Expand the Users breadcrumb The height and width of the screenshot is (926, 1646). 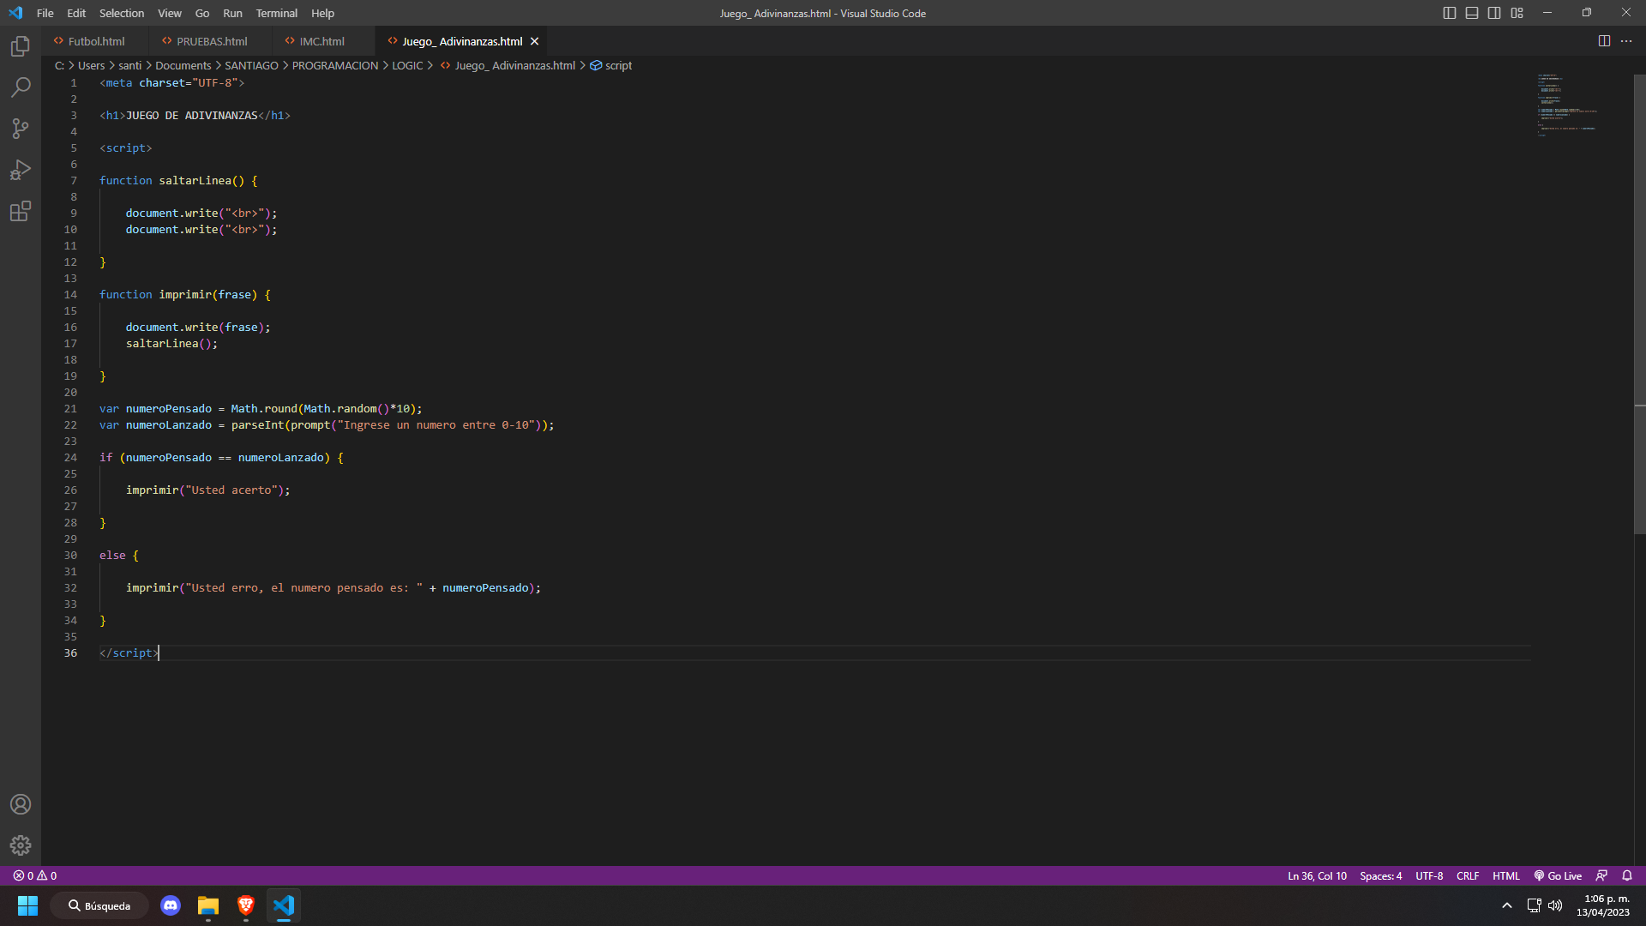point(91,65)
